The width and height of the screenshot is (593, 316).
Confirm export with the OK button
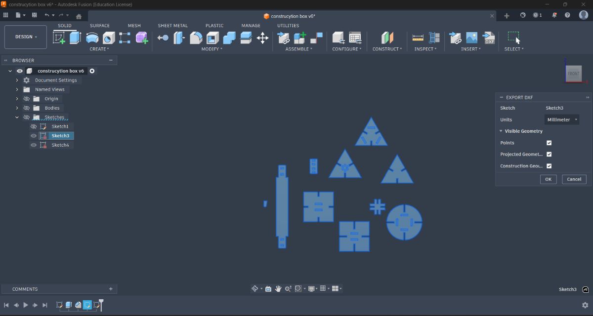click(548, 179)
